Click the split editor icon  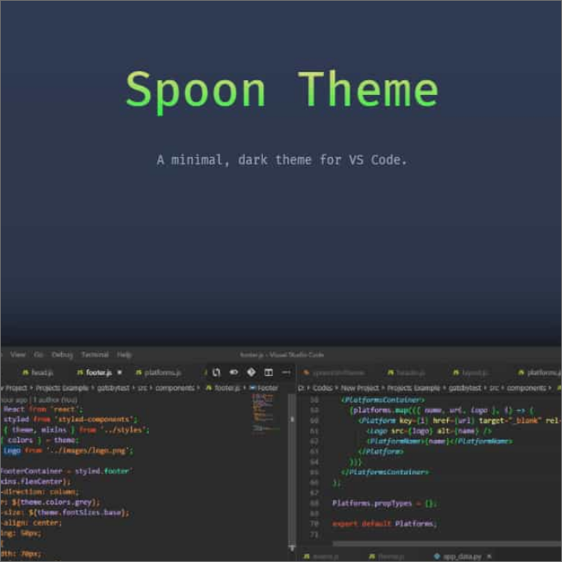pyautogui.click(x=269, y=373)
